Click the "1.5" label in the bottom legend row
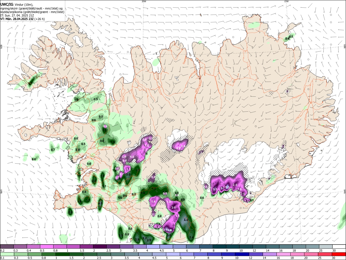 pyautogui.click(x=71, y=258)
